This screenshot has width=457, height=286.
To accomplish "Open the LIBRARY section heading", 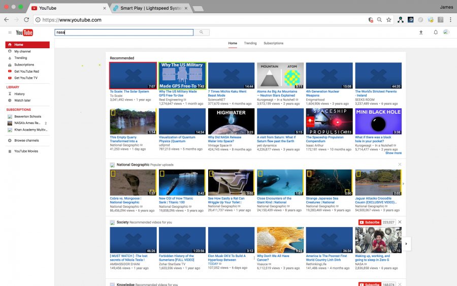I will tap(13, 87).
